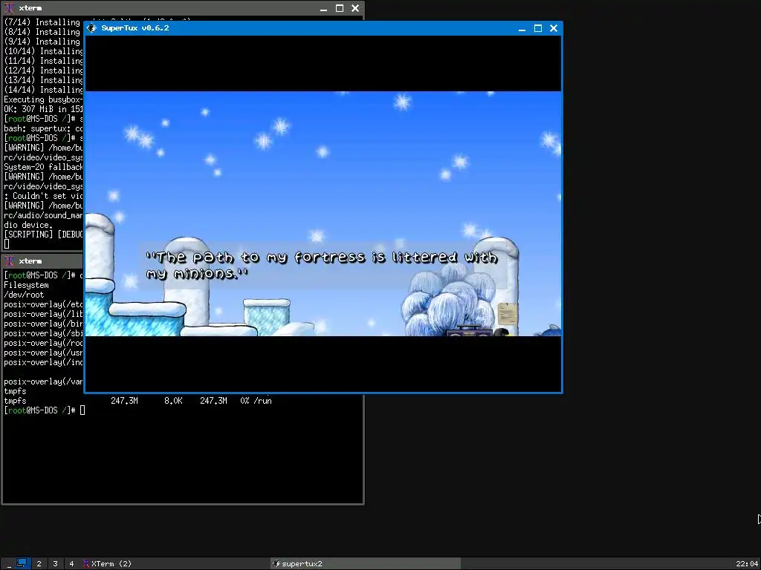Screen dimensions: 761x570
Task: Click the paper note sign in the game
Action: (508, 314)
